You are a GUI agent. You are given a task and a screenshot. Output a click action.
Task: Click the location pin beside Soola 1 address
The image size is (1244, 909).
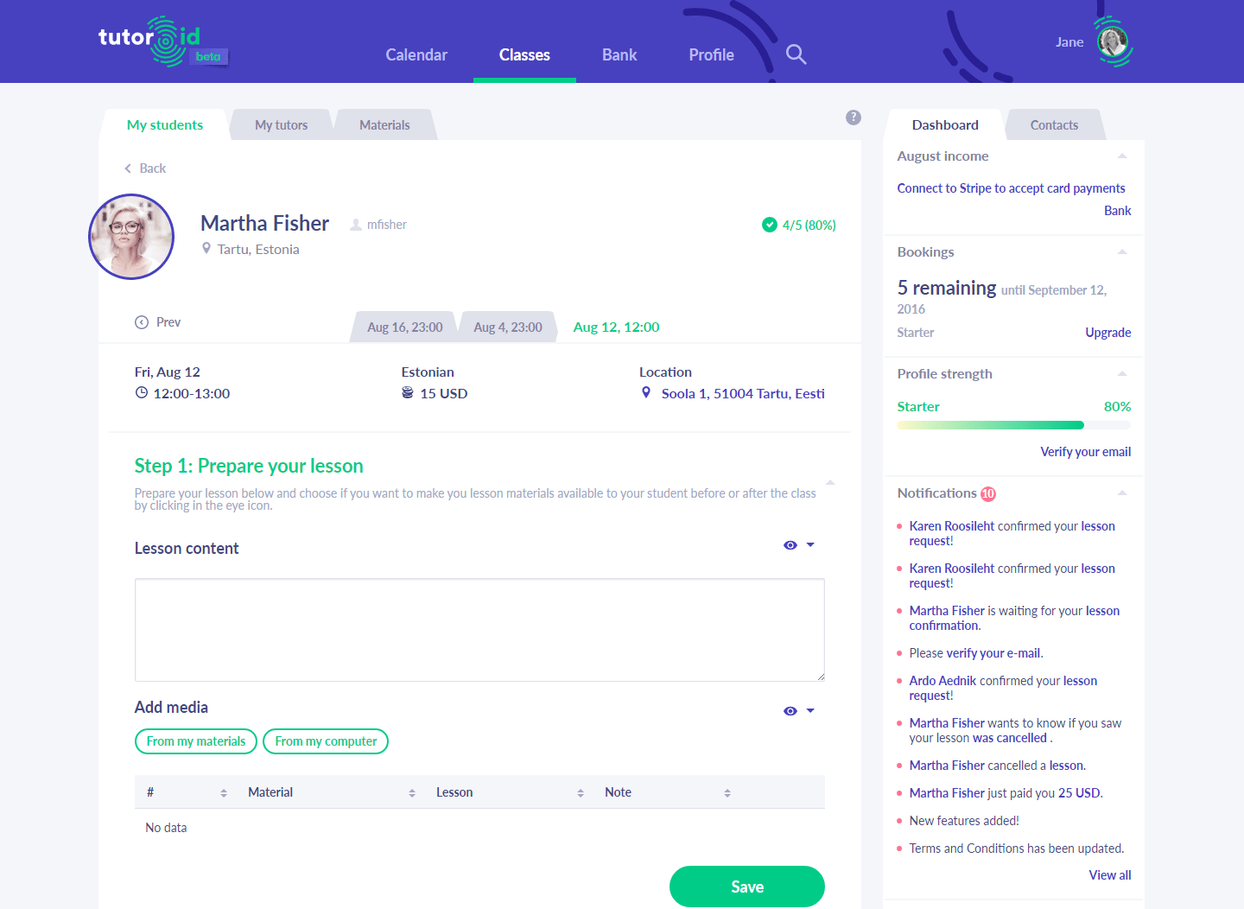646,393
